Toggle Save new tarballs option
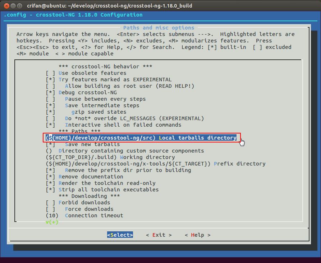 click(x=83, y=144)
